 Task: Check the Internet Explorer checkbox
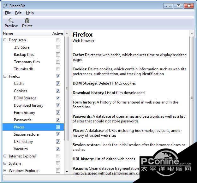[58, 156]
